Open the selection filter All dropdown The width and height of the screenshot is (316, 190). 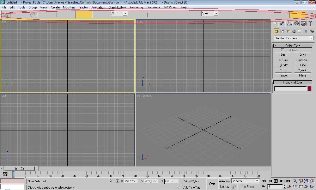[x=119, y=13]
